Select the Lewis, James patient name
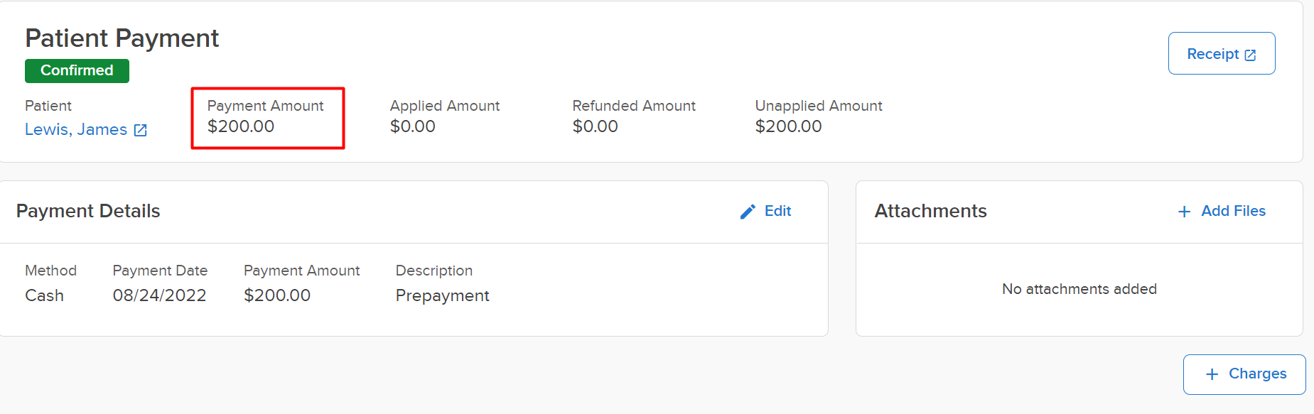Viewport: 1314px width, 414px height. [x=76, y=129]
